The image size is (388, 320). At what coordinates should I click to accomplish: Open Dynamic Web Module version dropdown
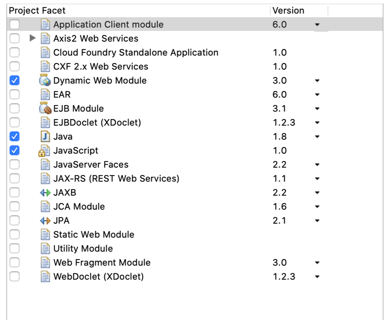(x=317, y=81)
